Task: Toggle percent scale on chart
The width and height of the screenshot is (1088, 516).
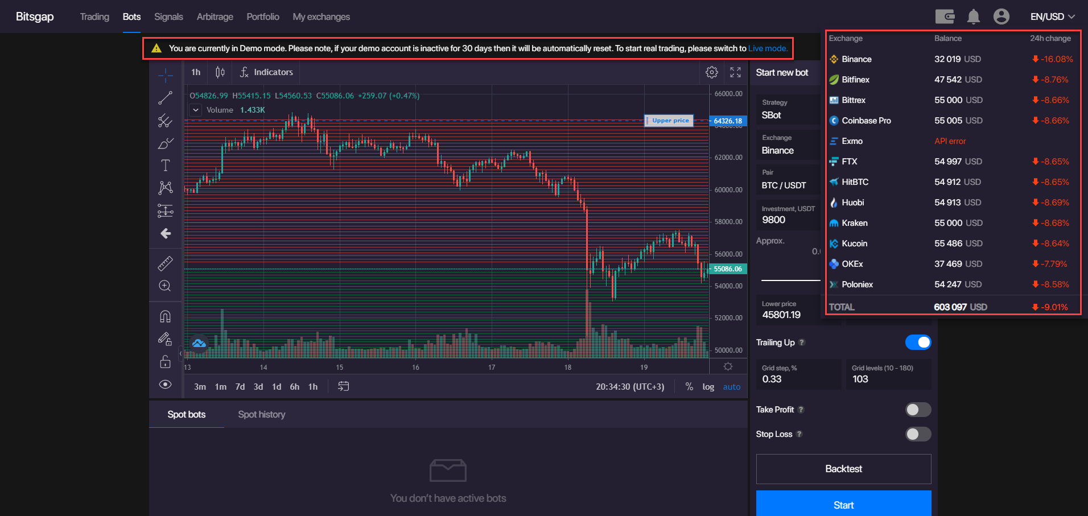Action: [x=689, y=386]
